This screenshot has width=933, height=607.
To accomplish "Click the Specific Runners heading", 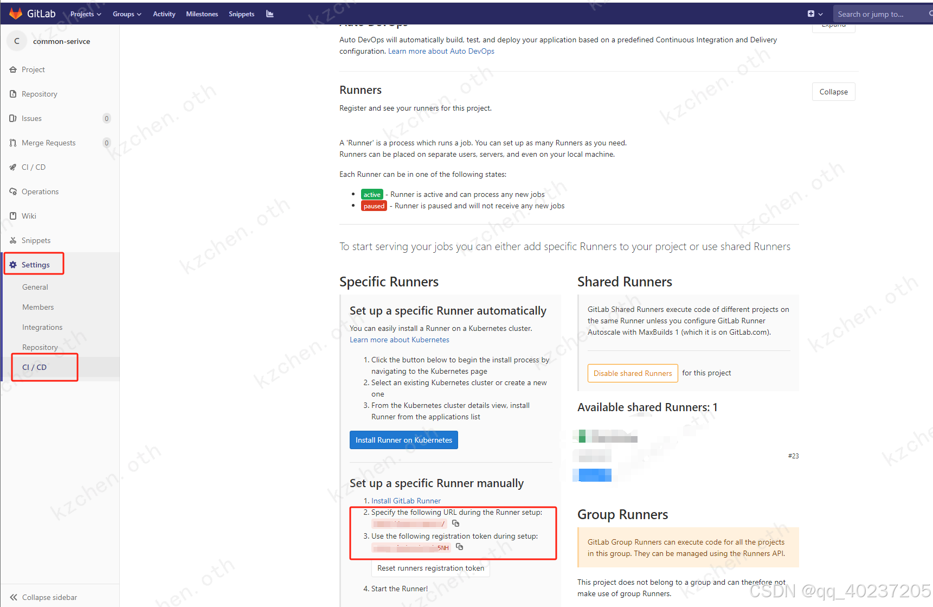I will click(389, 282).
